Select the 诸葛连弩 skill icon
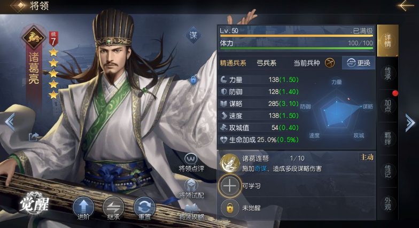Image resolution: width=419 pixels, height=228 pixels. (x=230, y=163)
